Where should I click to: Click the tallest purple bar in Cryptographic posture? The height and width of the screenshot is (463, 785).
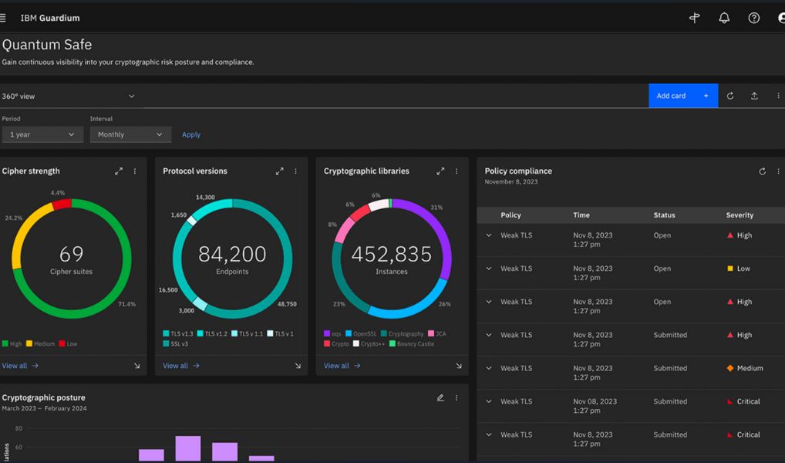pos(187,448)
